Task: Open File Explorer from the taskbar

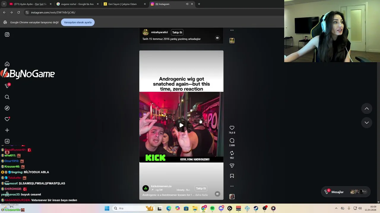Action: coord(195,208)
